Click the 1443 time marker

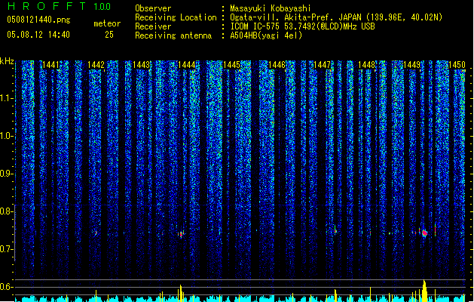point(142,65)
